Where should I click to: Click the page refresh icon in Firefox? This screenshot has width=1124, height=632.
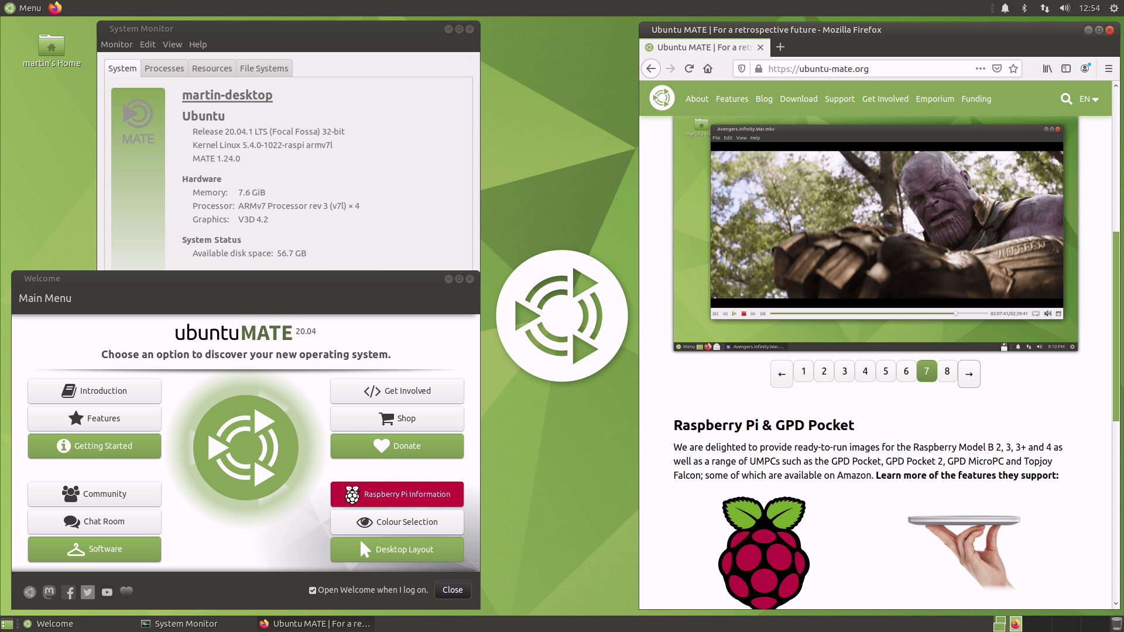[690, 68]
